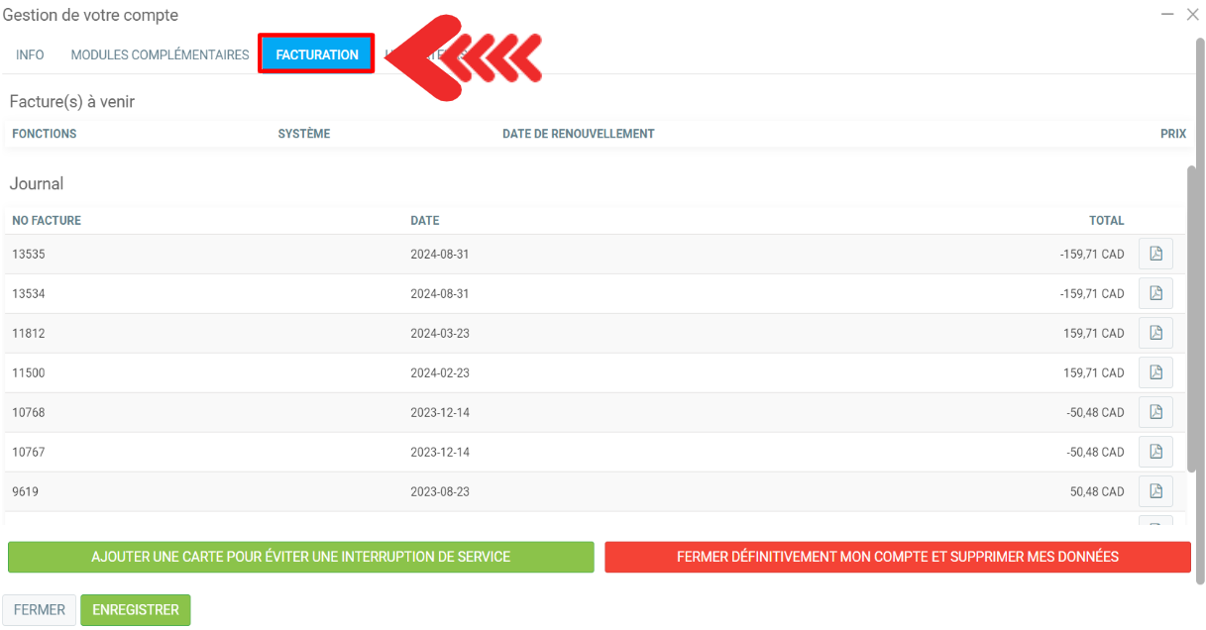The height and width of the screenshot is (630, 1206).
Task: Download PDF for invoice 13535
Action: (1155, 254)
